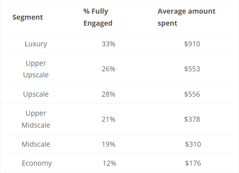Select the Midscale segment cell
This screenshot has width=239, height=173.
coord(36,144)
